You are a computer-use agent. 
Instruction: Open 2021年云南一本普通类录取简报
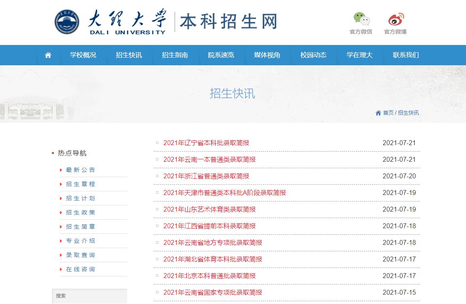[209, 160]
